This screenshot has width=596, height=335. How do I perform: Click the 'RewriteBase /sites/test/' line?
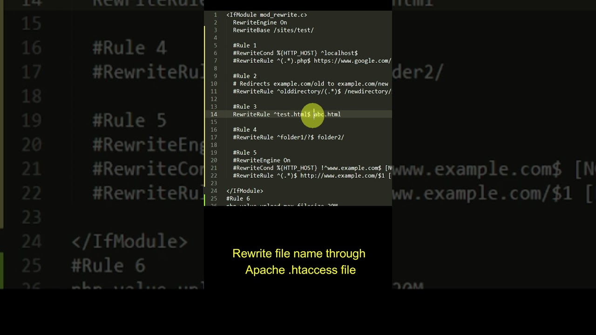[273, 30]
